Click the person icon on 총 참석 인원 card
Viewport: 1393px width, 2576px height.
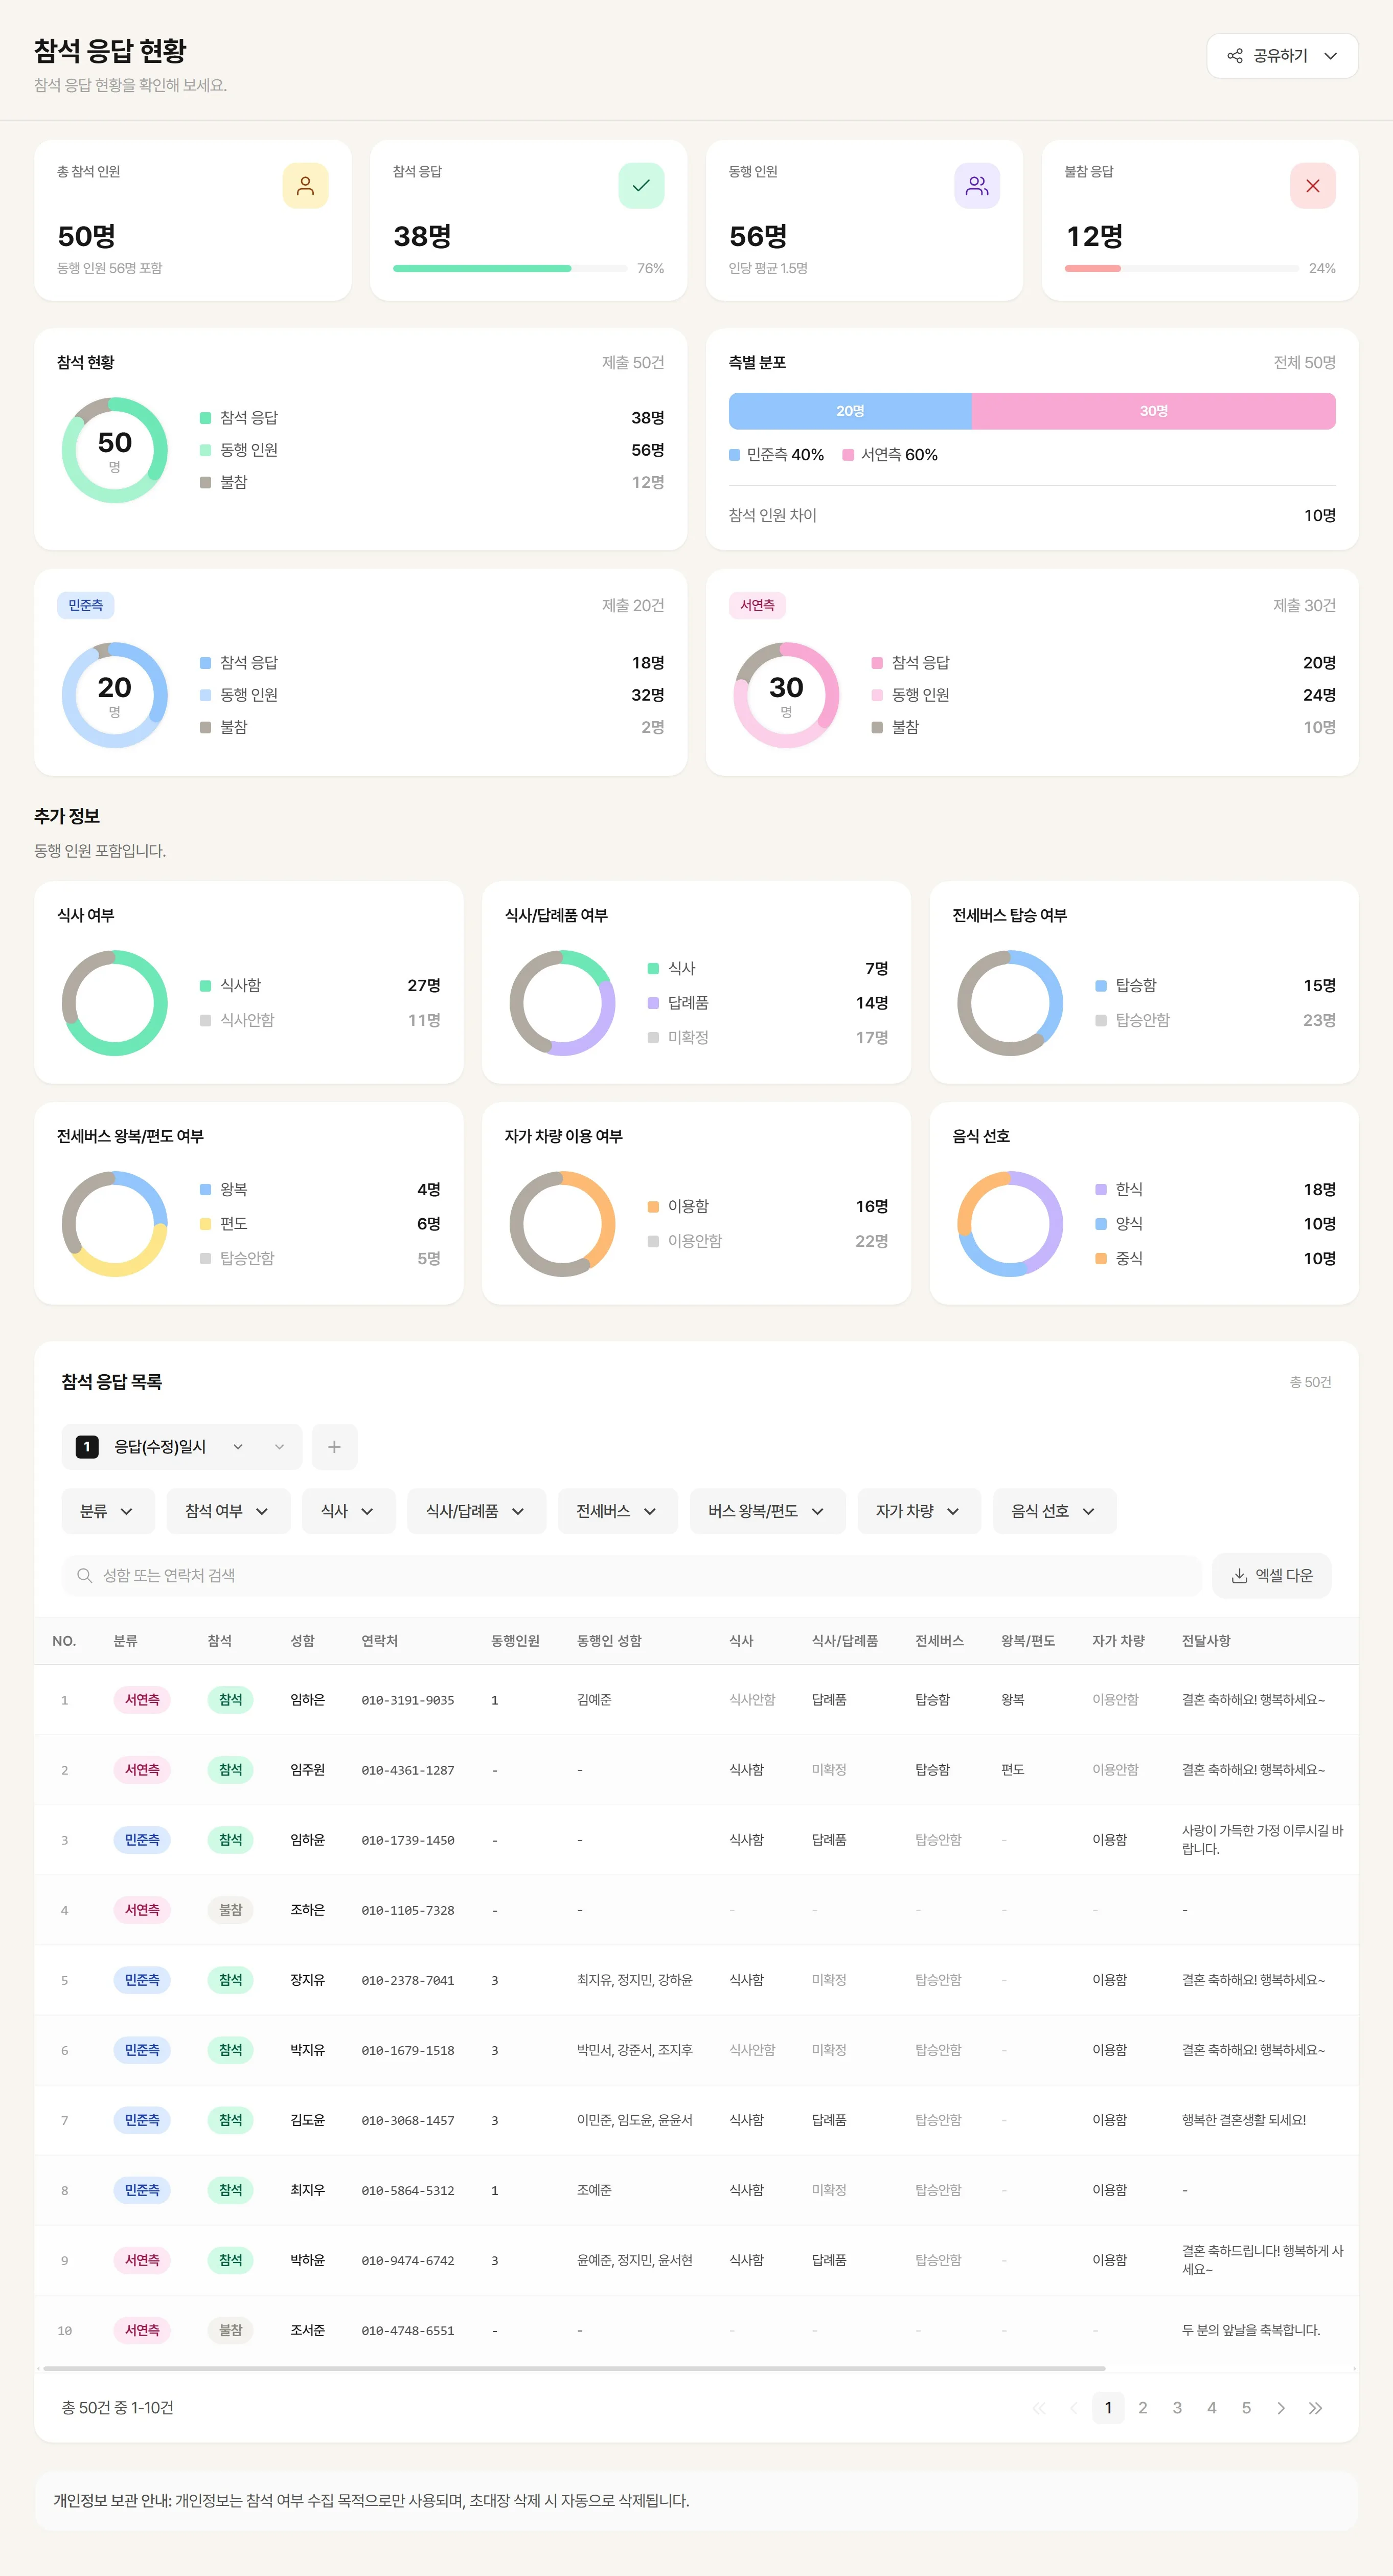tap(305, 186)
